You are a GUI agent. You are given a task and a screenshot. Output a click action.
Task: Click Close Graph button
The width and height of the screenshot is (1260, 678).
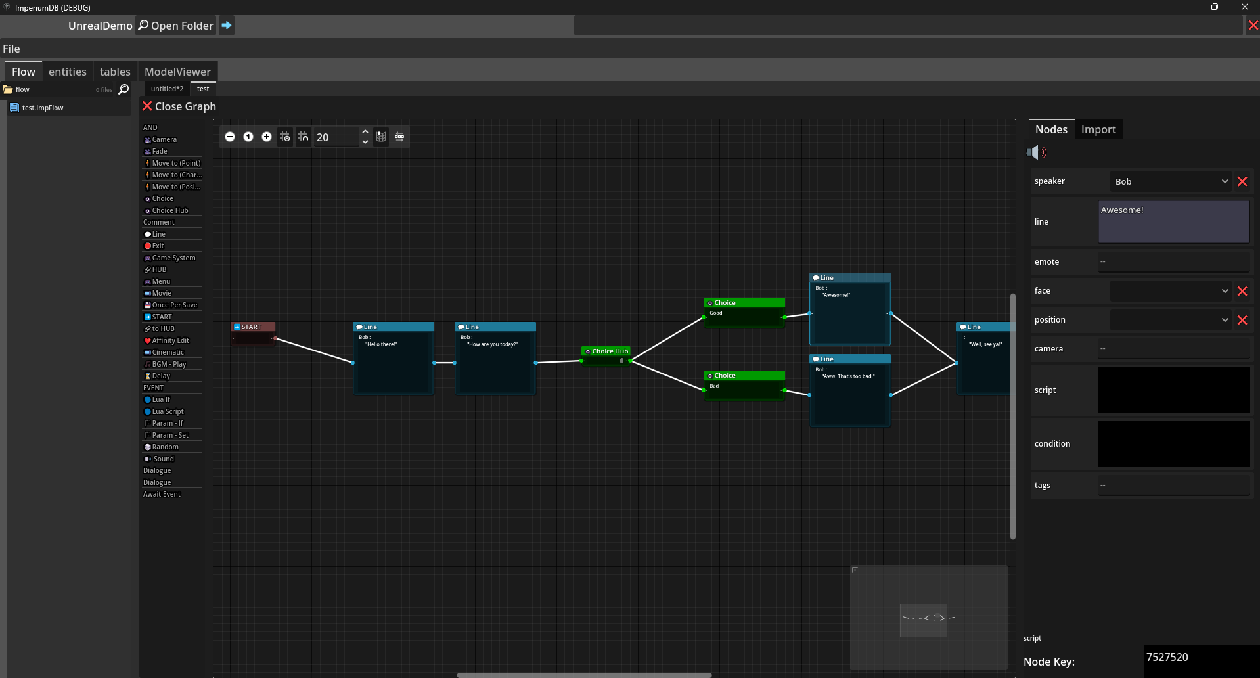[179, 106]
